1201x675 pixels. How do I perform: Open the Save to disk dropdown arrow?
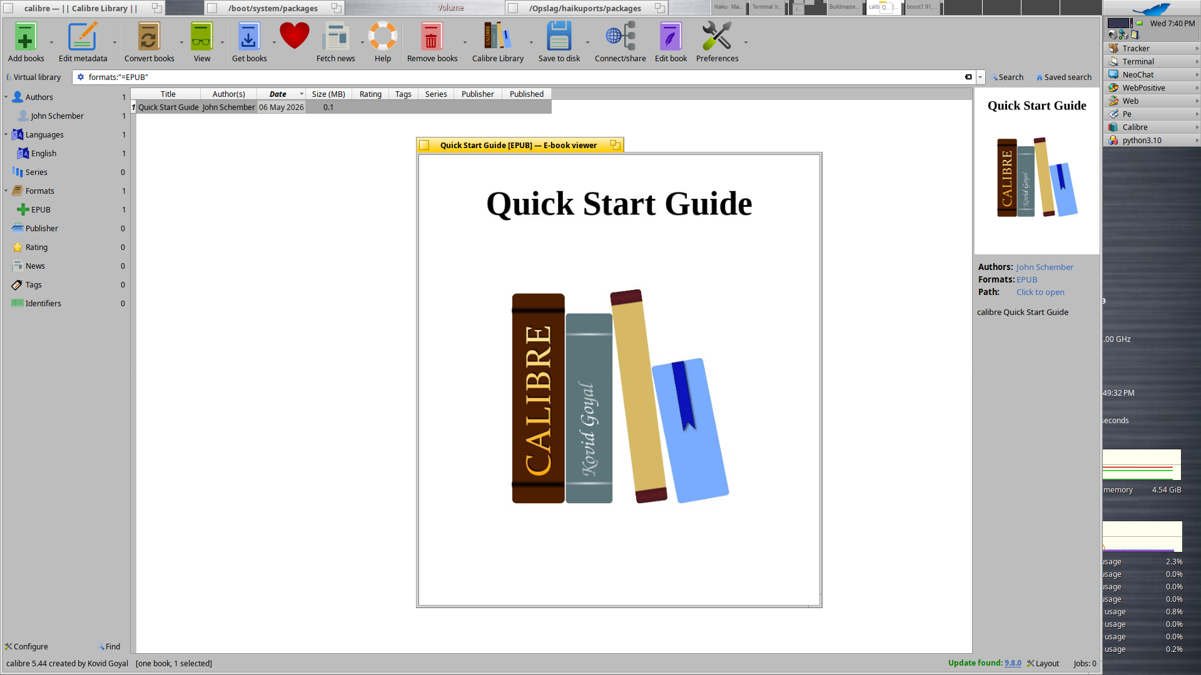coord(587,42)
